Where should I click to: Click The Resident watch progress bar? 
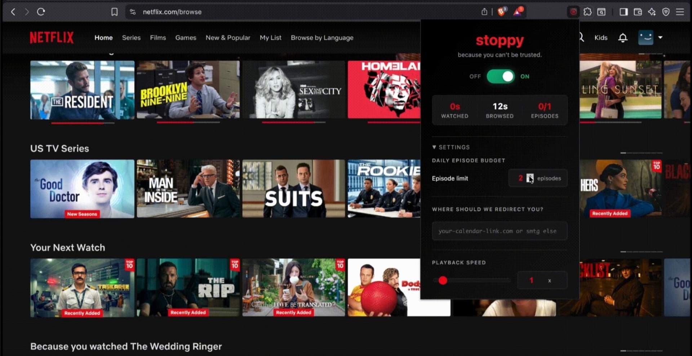(x=83, y=123)
